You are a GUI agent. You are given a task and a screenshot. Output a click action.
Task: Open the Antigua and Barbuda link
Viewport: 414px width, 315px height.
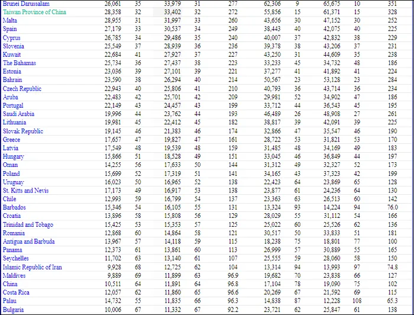click(28, 242)
